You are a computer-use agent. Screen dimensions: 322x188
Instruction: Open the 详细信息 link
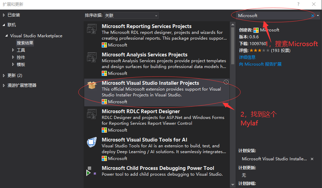pyautogui.click(x=247, y=57)
